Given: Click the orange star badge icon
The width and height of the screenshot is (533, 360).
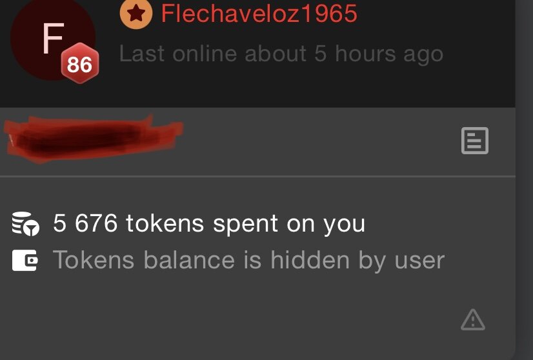Looking at the screenshot, I should [136, 14].
